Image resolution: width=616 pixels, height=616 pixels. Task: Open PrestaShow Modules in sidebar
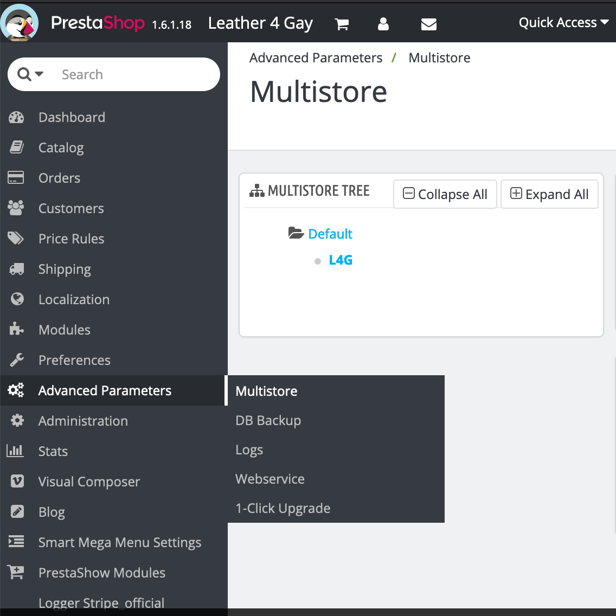[102, 573]
